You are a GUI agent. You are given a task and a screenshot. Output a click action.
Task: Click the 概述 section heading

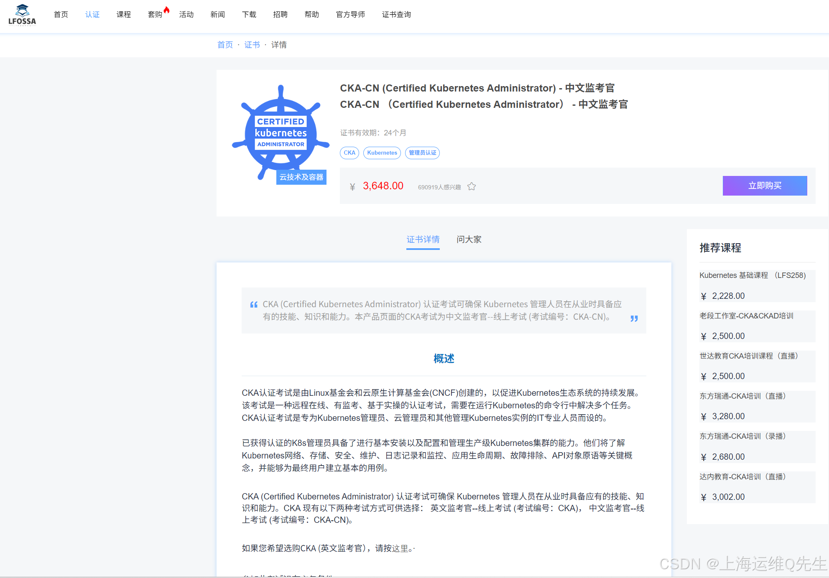pyautogui.click(x=444, y=359)
